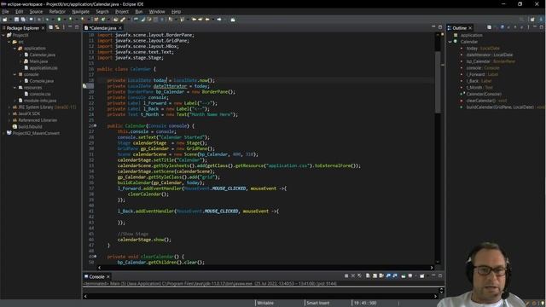Expand the ProjectX2_MavenConvert project
The image size is (546, 307).
(3, 133)
